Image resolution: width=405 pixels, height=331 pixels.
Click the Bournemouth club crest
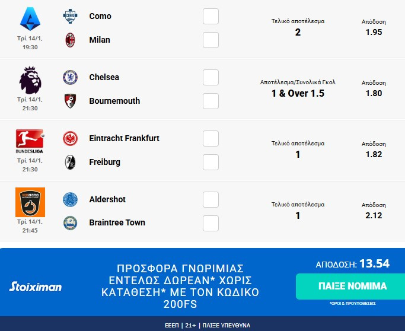(x=71, y=101)
